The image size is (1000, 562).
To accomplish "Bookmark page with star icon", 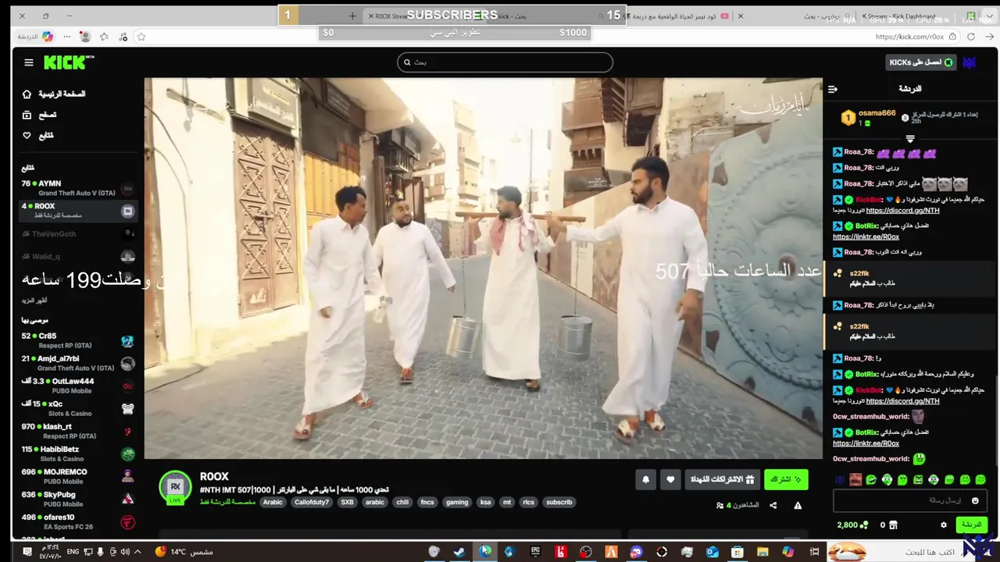I will click(x=141, y=37).
